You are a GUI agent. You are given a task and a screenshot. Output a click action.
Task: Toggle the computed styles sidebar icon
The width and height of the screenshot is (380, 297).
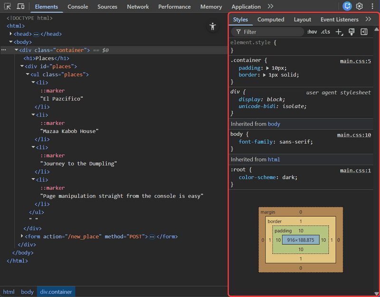(x=363, y=31)
